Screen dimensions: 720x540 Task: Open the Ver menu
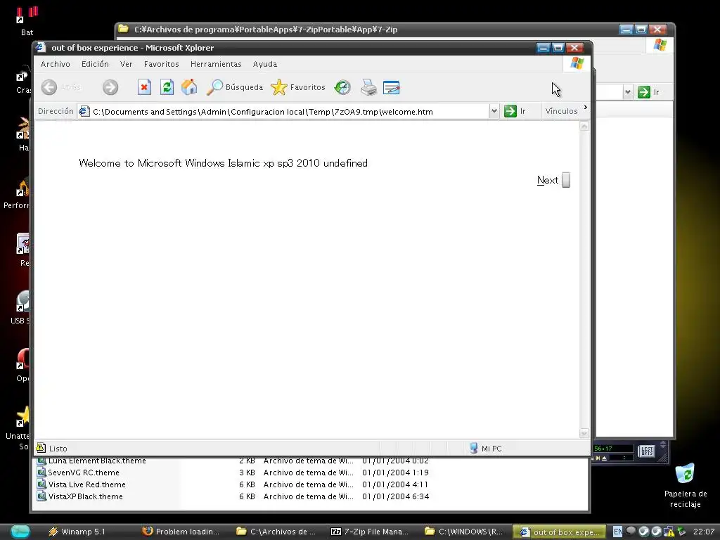[x=127, y=64]
